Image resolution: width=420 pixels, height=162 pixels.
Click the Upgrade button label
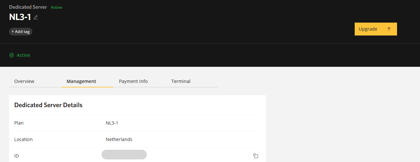[368, 29]
